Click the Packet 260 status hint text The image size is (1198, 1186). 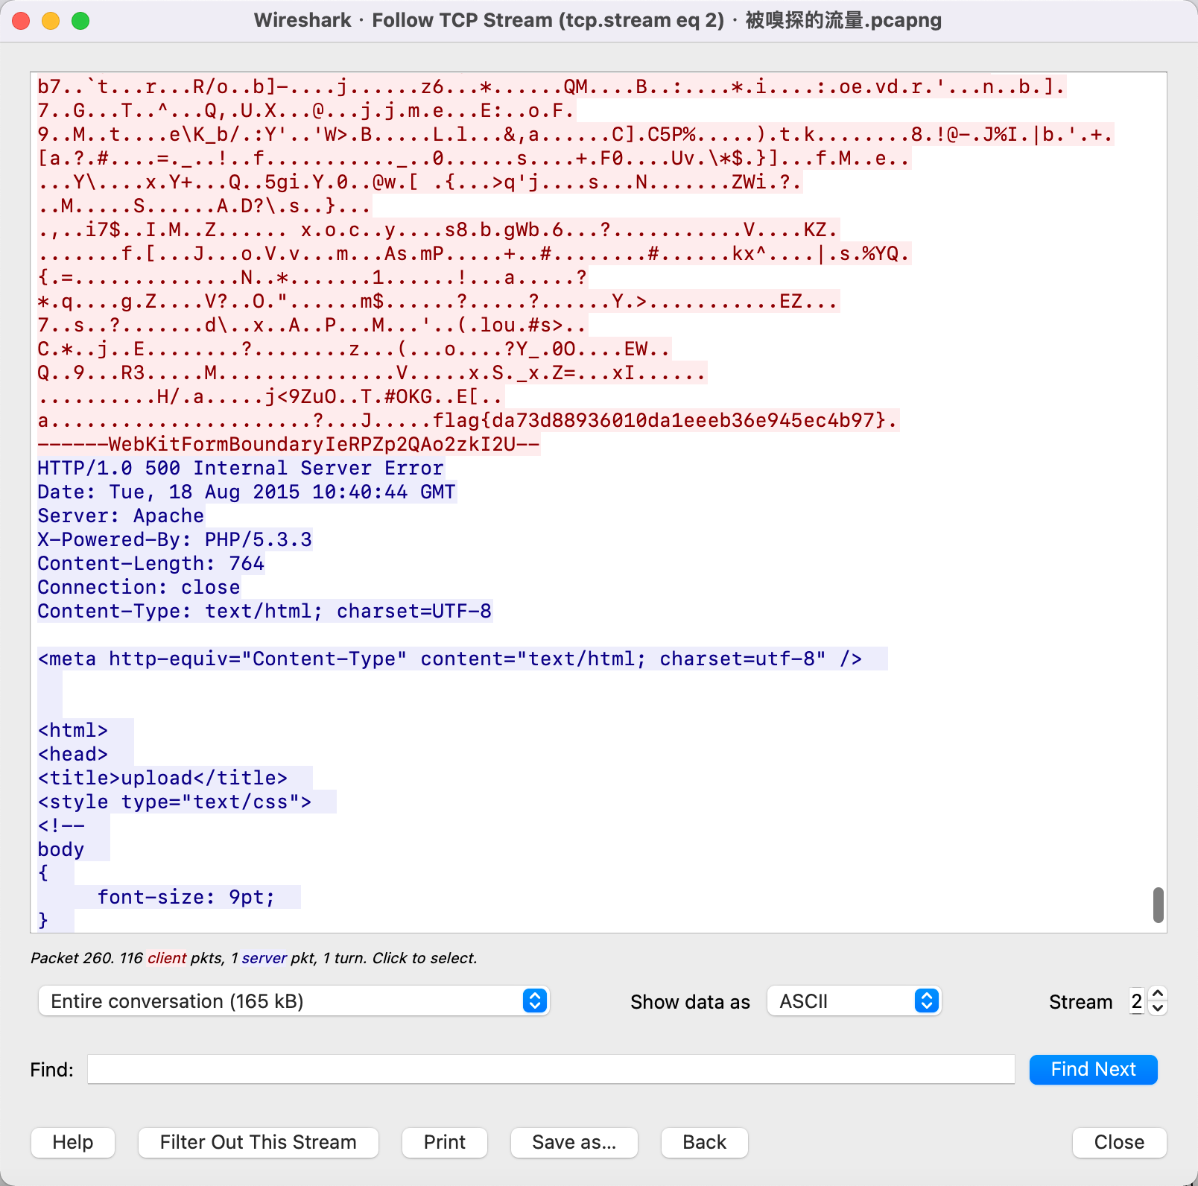[253, 958]
